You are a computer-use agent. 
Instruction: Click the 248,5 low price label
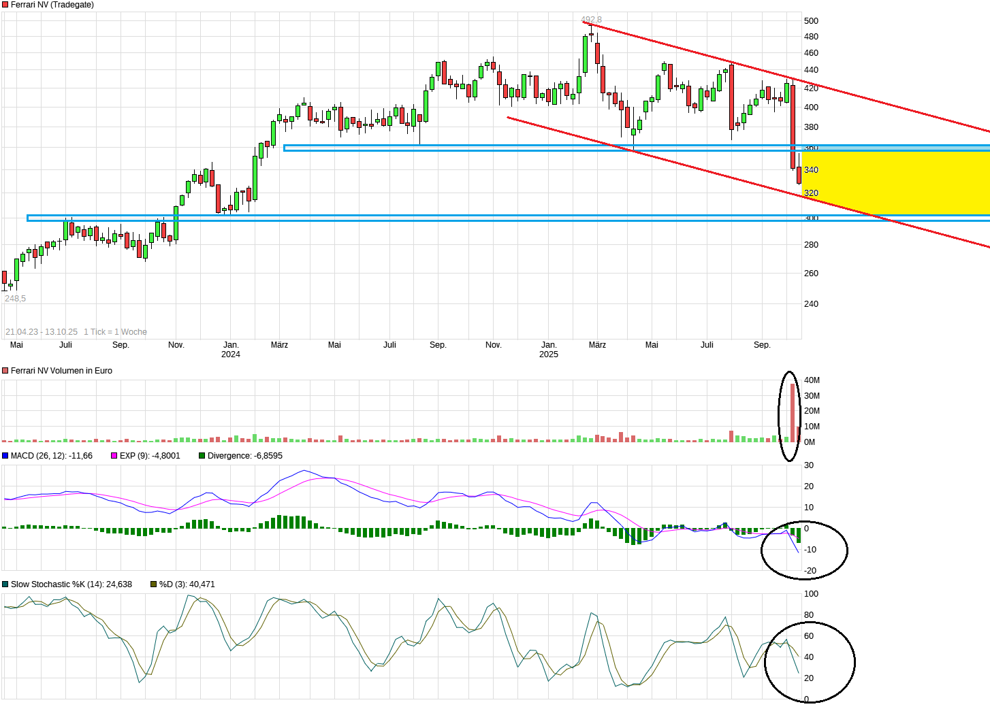point(15,299)
